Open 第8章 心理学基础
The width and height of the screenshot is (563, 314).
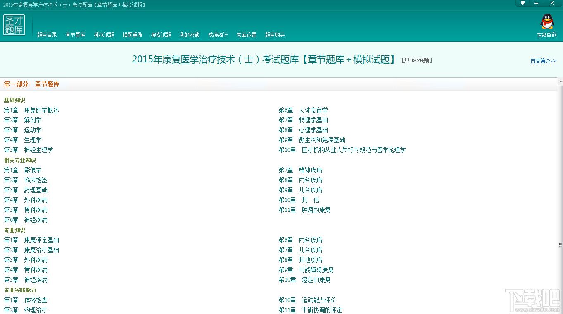[x=303, y=130]
